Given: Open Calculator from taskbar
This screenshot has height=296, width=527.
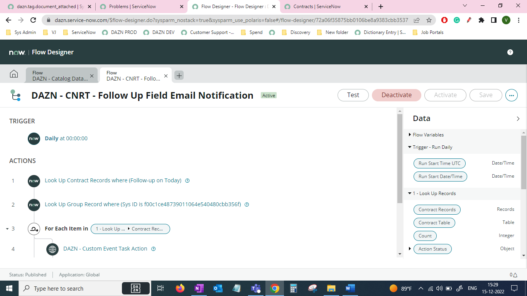Looking at the screenshot, I should [x=294, y=288].
